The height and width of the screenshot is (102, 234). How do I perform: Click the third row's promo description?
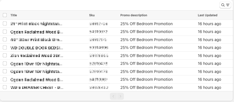click(146, 40)
